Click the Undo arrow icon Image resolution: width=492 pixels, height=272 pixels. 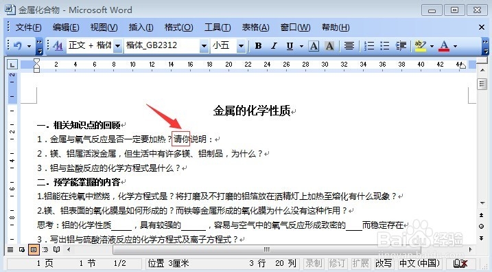click(x=18, y=46)
